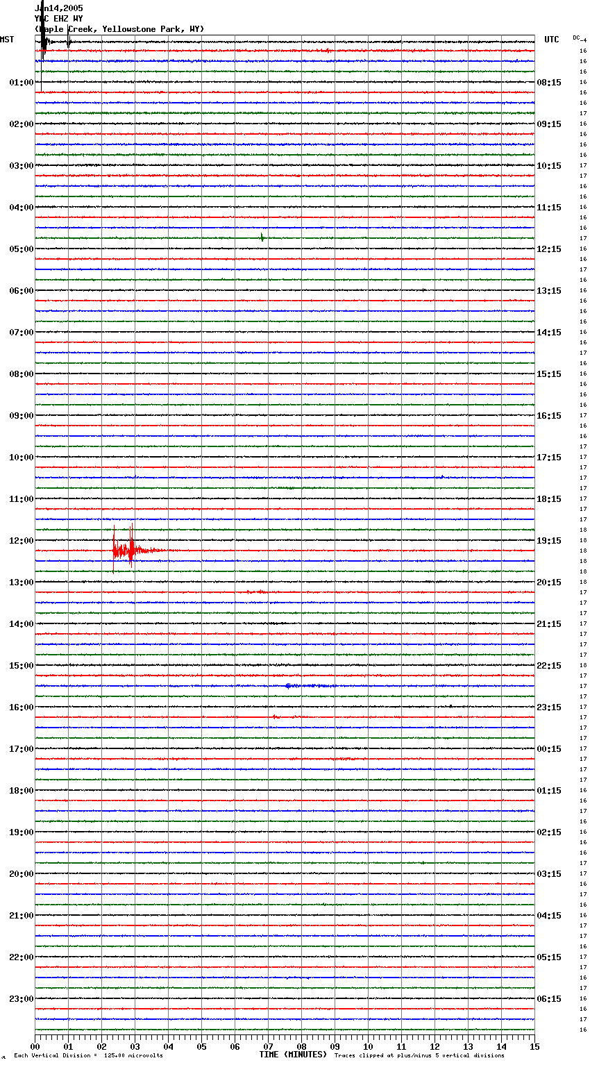590x1065 pixels.
Task: Click the '07' minute label on the bottom axis
Action: [x=268, y=1046]
